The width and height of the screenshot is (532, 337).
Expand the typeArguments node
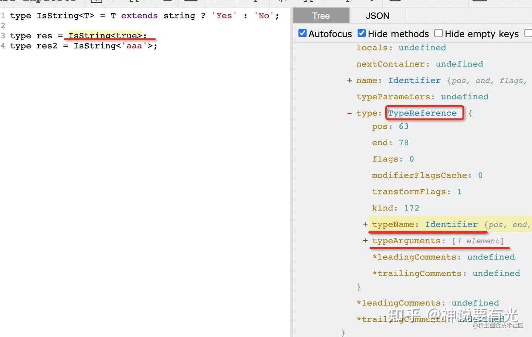click(365, 241)
